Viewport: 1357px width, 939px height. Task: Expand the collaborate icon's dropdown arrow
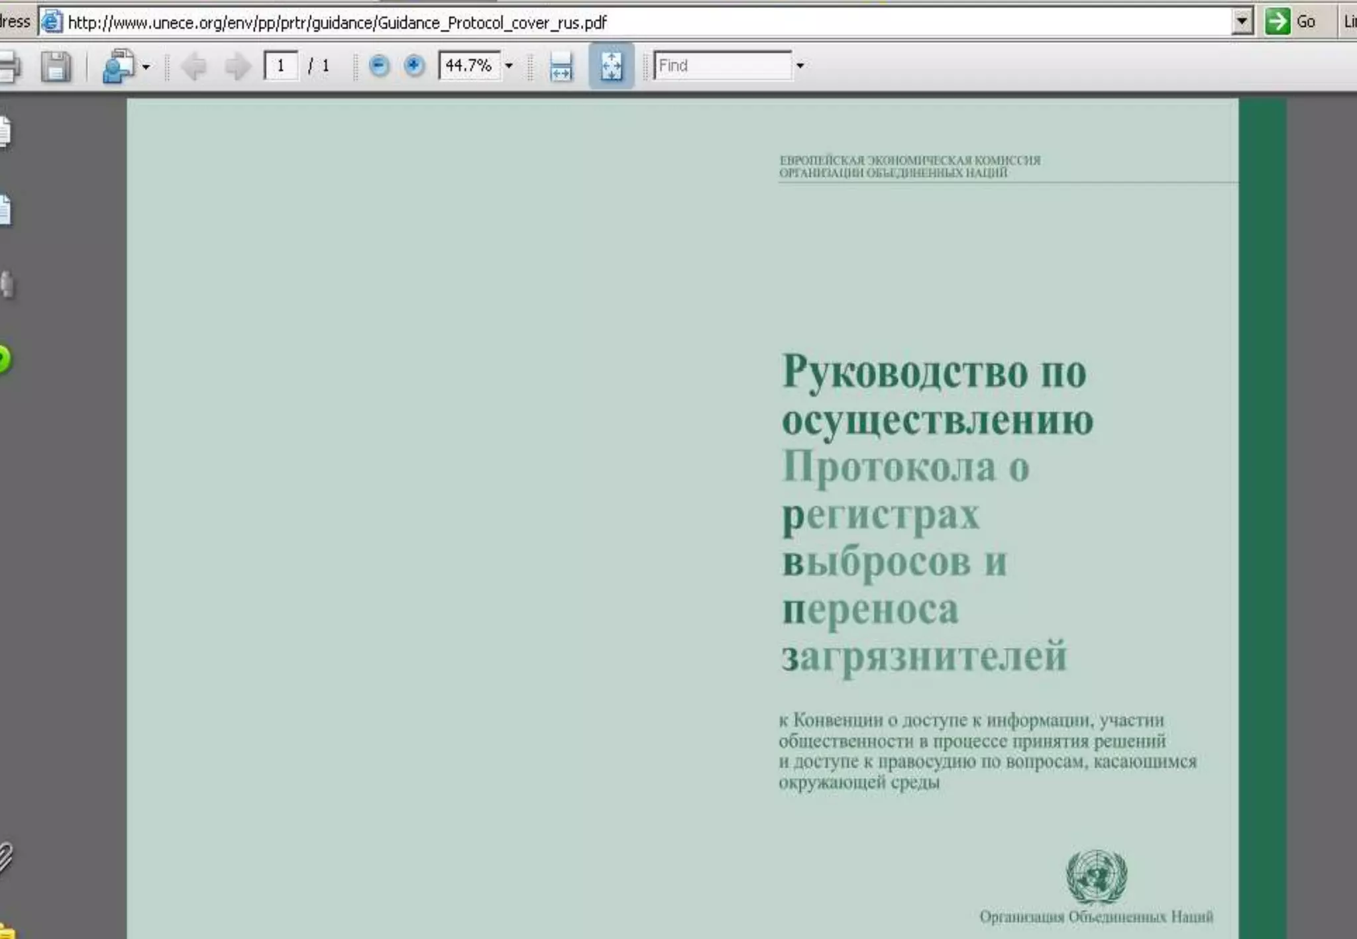pos(146,67)
